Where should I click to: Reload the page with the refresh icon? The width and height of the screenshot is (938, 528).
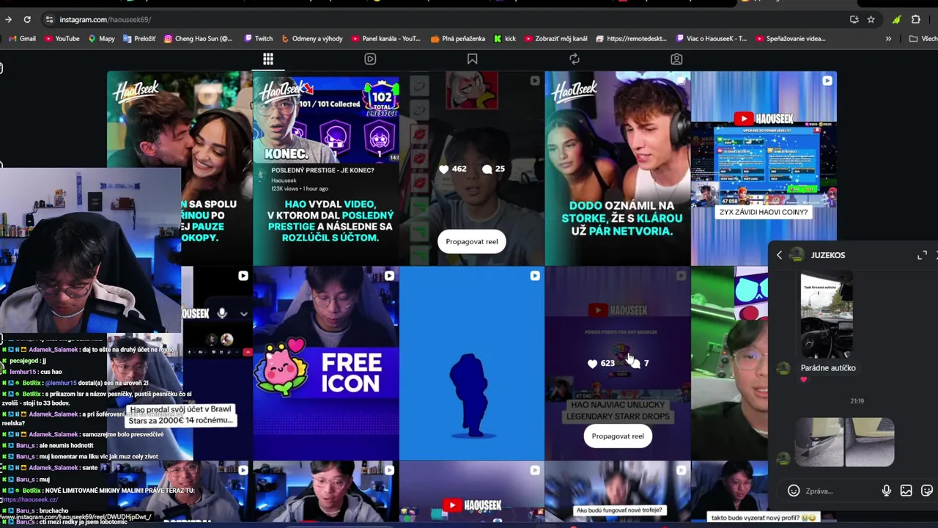click(27, 19)
